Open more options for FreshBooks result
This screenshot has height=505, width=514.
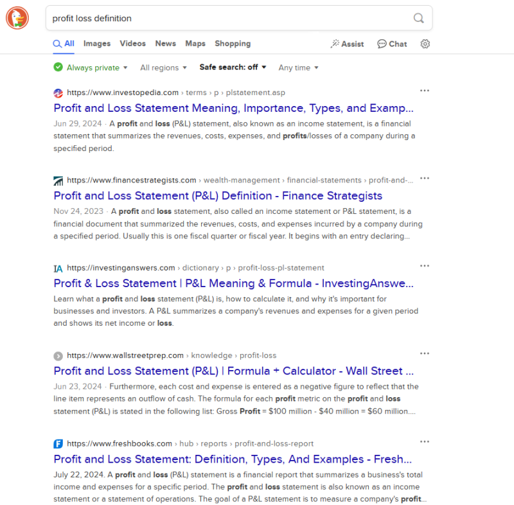pyautogui.click(x=425, y=441)
